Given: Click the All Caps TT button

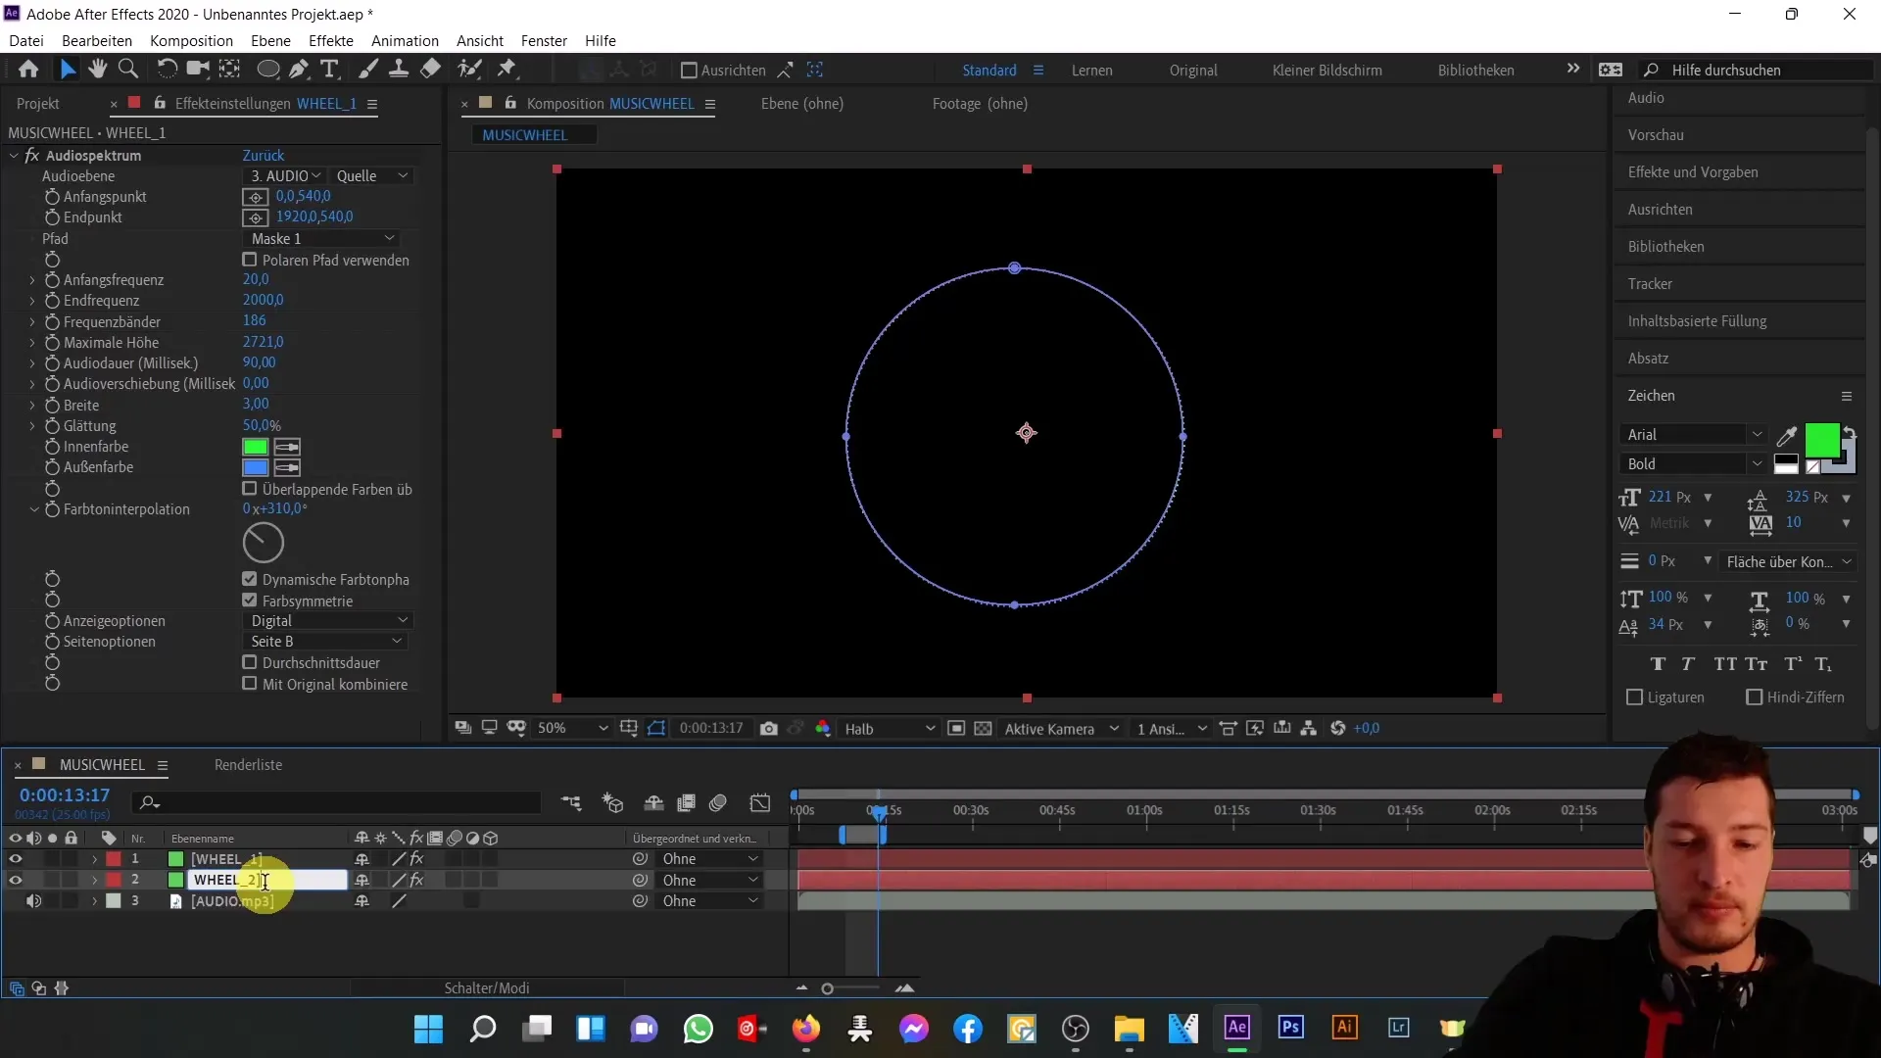Looking at the screenshot, I should coord(1725,664).
